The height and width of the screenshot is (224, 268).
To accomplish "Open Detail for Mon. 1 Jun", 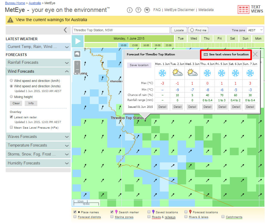I will coord(162,107).
